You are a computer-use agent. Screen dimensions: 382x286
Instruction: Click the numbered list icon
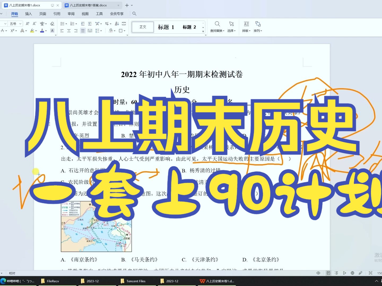point(72,24)
